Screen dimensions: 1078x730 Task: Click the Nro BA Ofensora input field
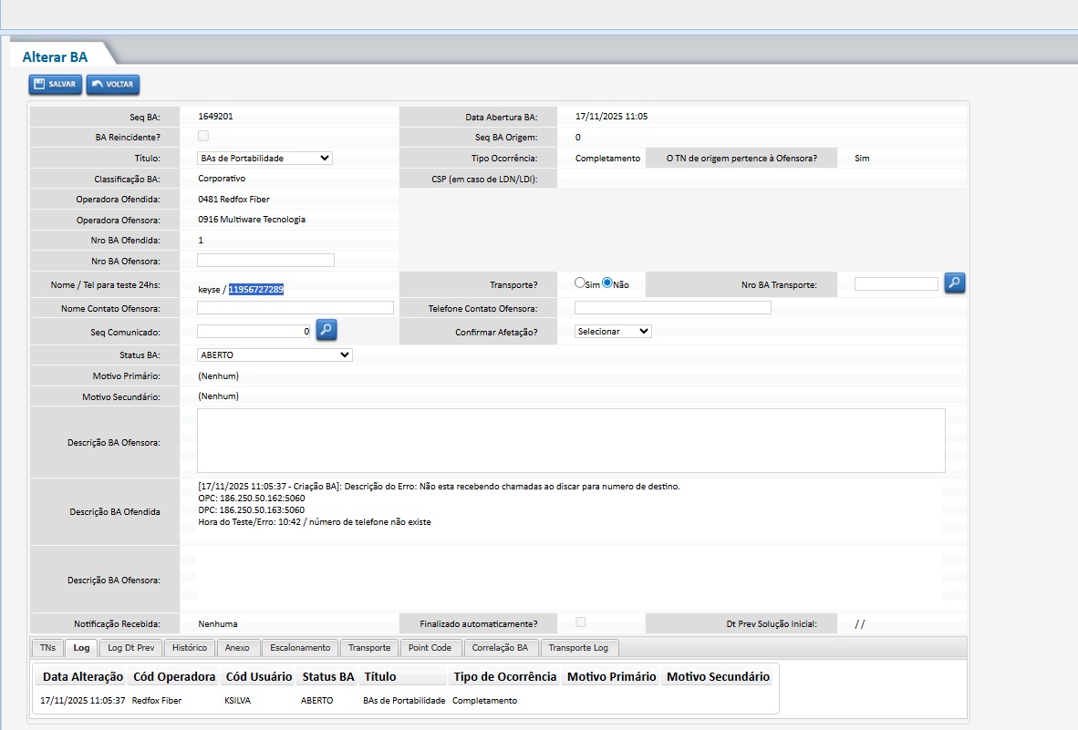(265, 260)
